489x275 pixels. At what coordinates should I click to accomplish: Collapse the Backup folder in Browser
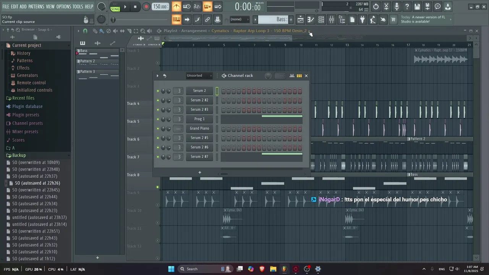click(19, 155)
